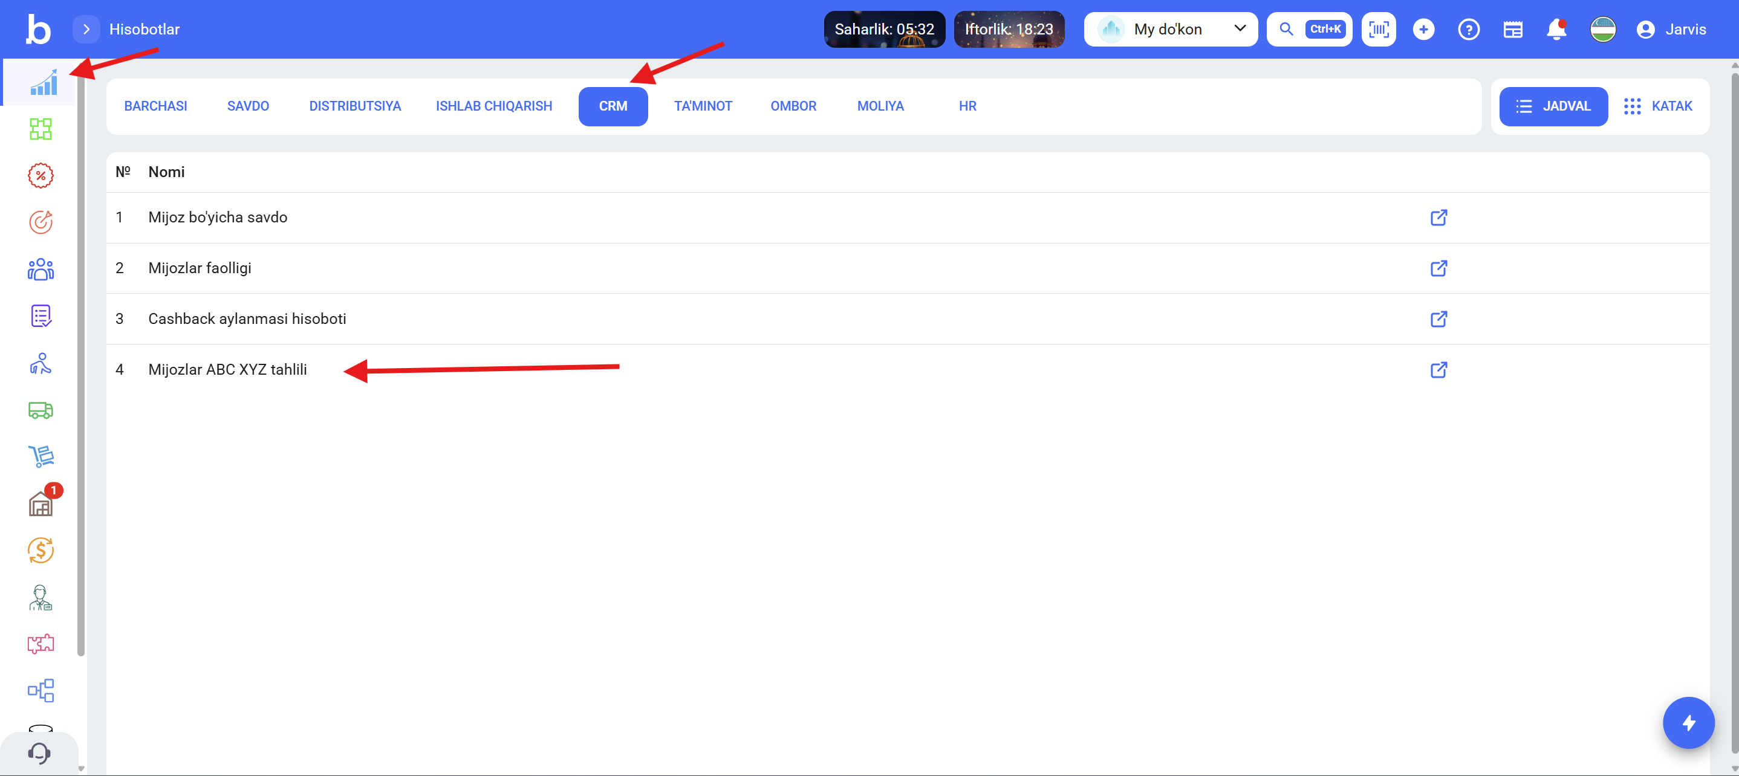Switch to the SAVDO tab
1739x776 pixels.
[248, 106]
